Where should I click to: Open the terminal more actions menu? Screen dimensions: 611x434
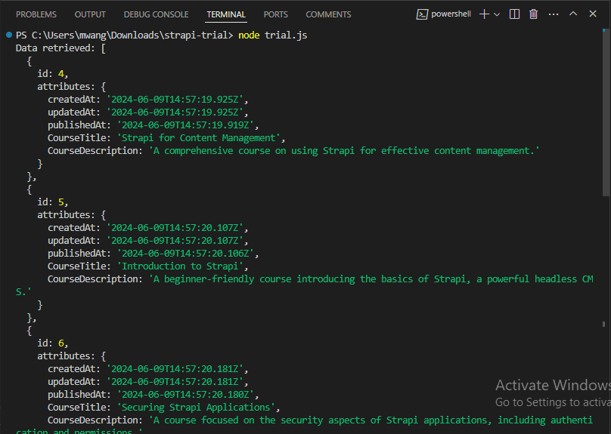point(554,14)
